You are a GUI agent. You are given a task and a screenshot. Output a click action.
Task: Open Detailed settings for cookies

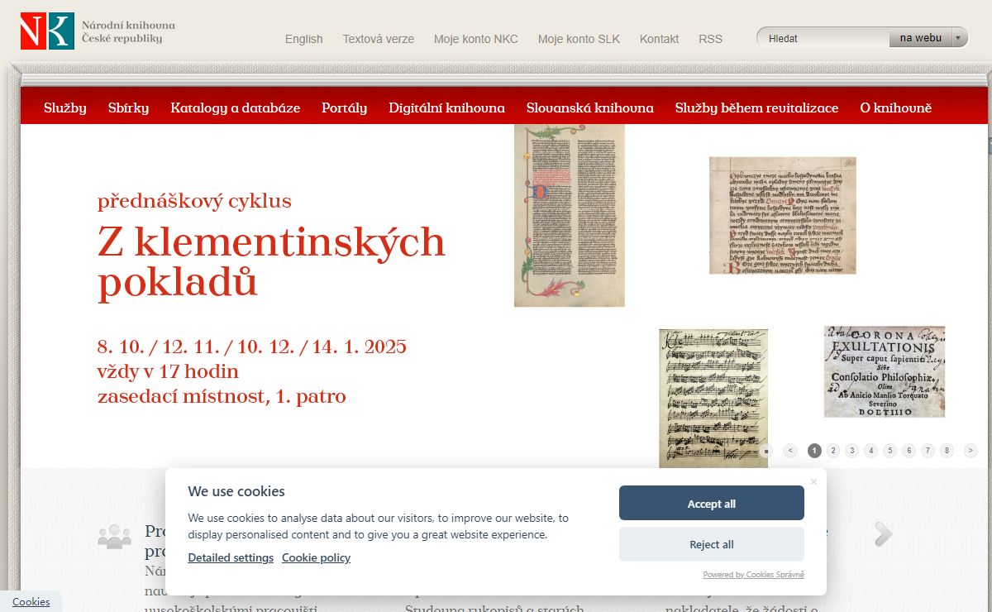(x=231, y=558)
